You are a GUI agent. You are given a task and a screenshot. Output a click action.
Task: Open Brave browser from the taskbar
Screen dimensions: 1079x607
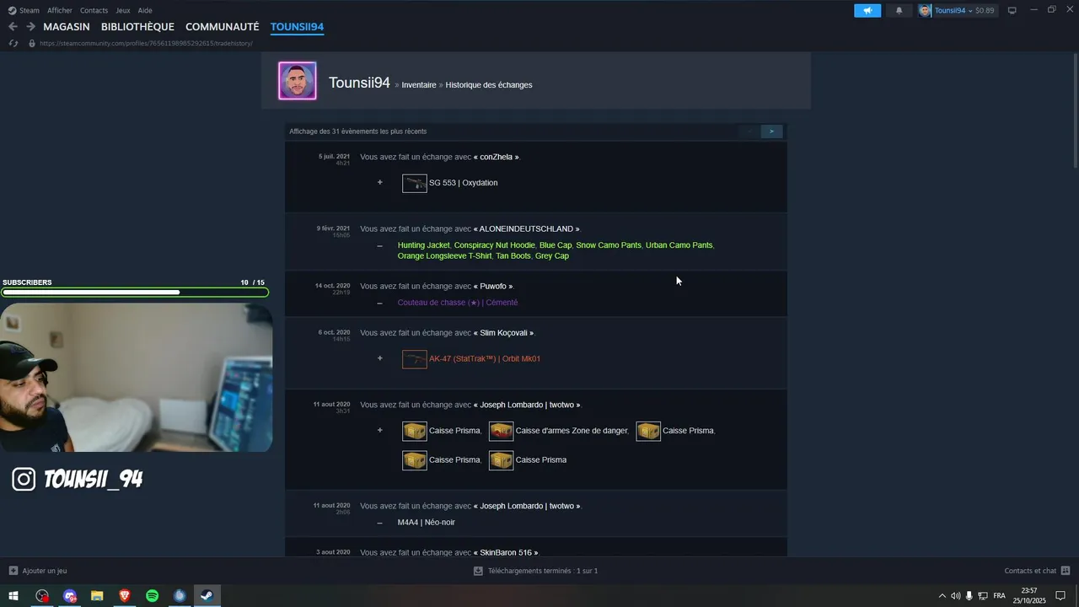tap(125, 596)
